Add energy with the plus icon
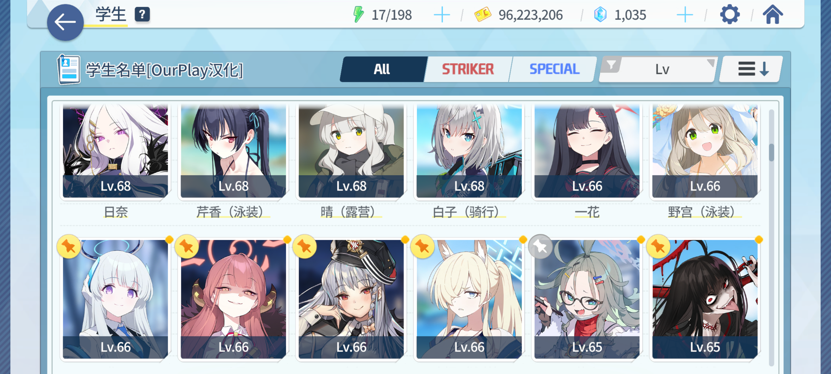The image size is (831, 374). (x=442, y=15)
